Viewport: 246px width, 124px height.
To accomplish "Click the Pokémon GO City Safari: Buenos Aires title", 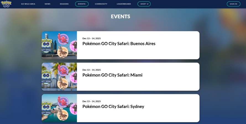I will (x=119, y=44).
